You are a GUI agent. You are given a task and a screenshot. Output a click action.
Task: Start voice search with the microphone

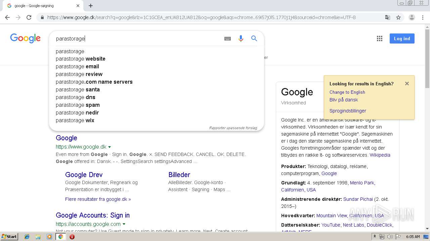coord(241,38)
